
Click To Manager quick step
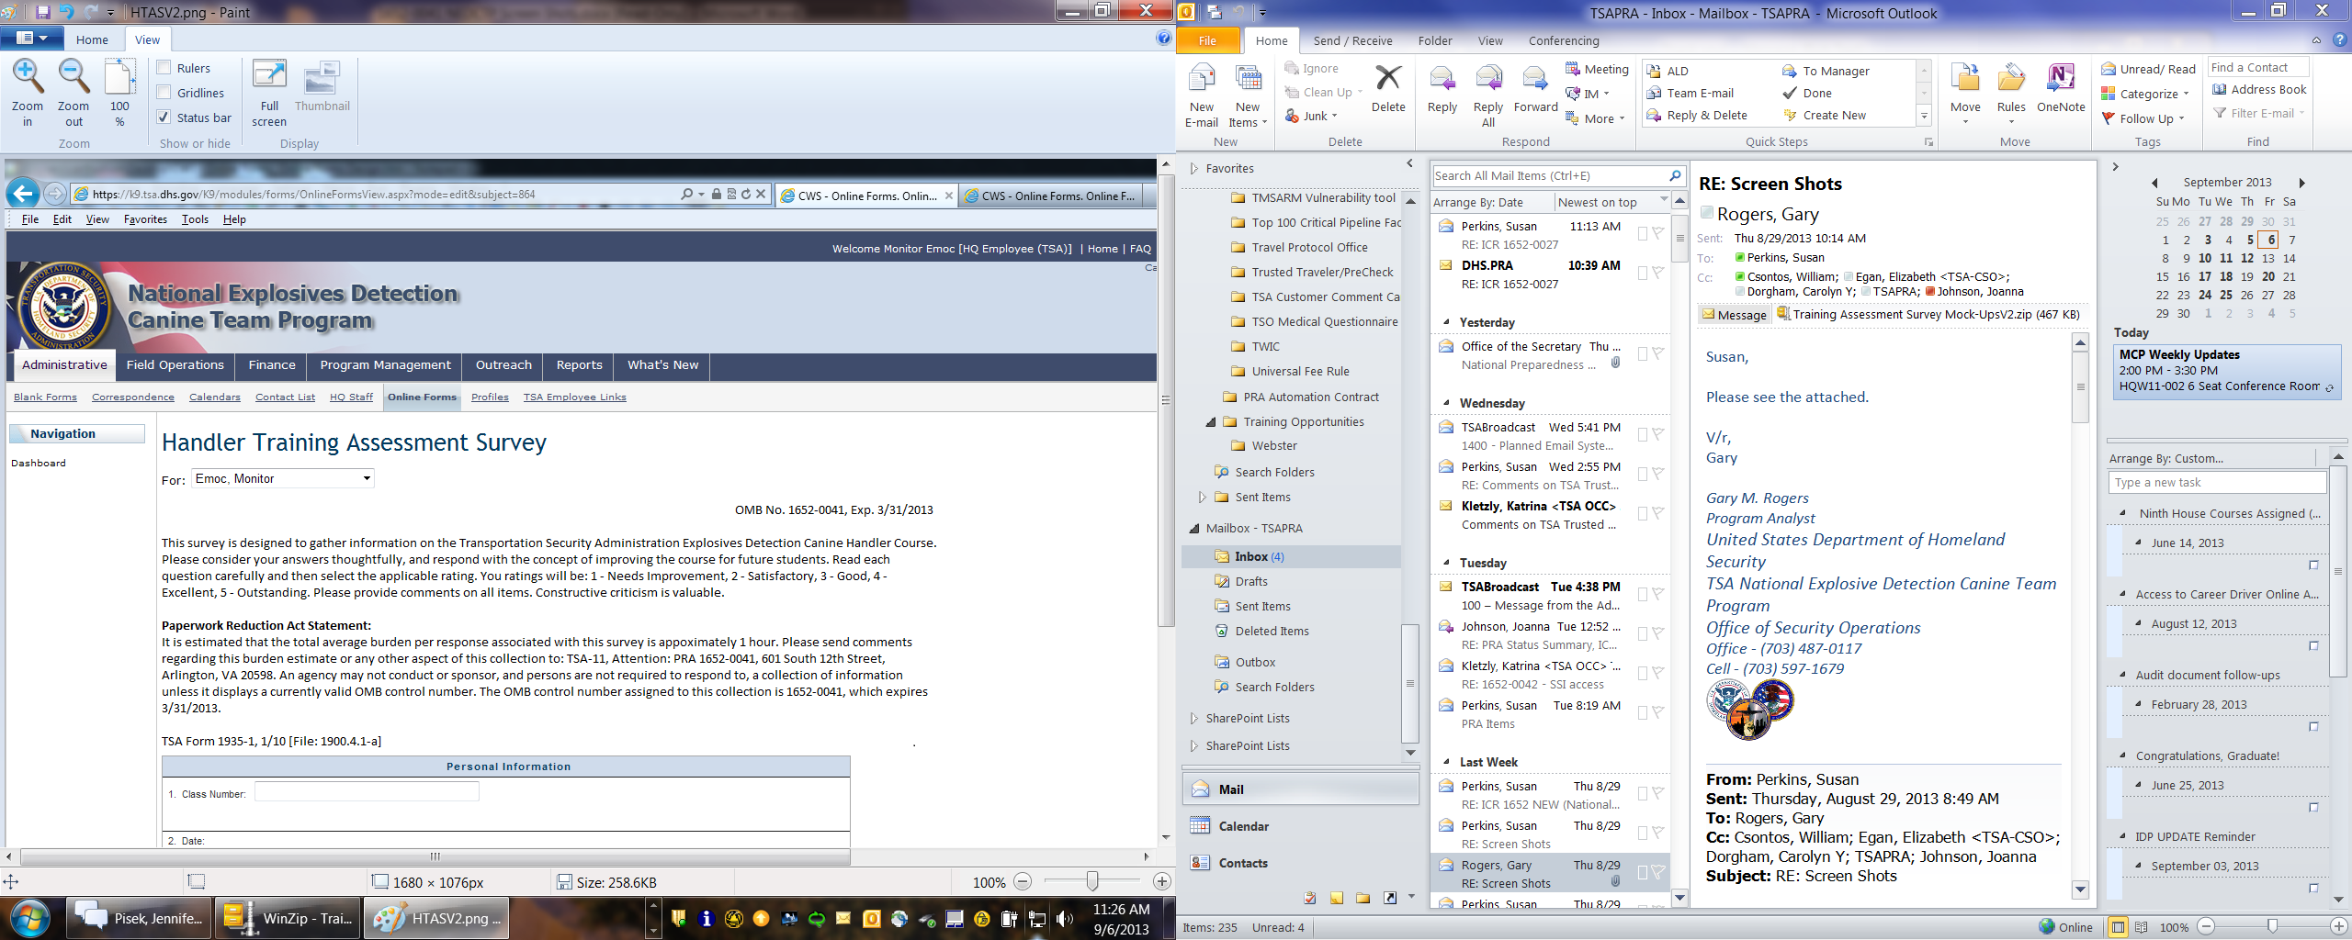tap(1826, 71)
